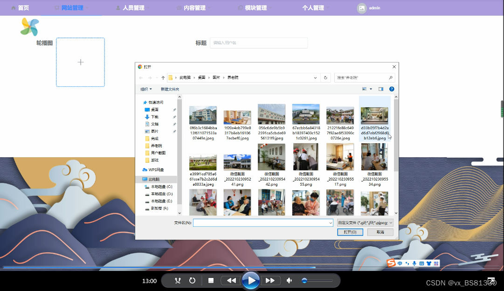Click the 轮播图 upload plus box
Viewport: 504px width, 291px height.
tap(80, 62)
